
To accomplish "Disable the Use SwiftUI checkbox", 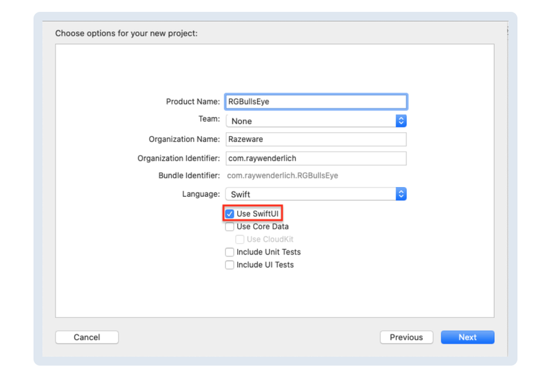I will coord(230,214).
